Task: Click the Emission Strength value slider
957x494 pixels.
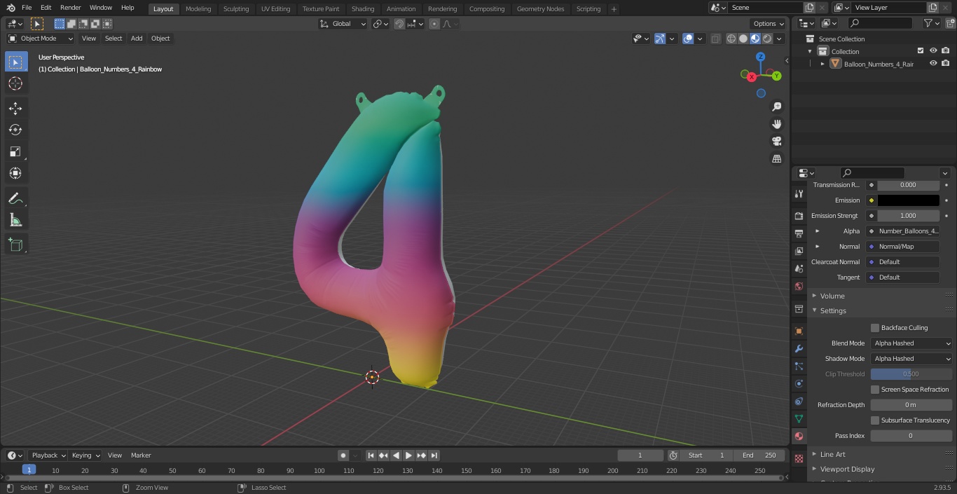Action: pos(908,216)
